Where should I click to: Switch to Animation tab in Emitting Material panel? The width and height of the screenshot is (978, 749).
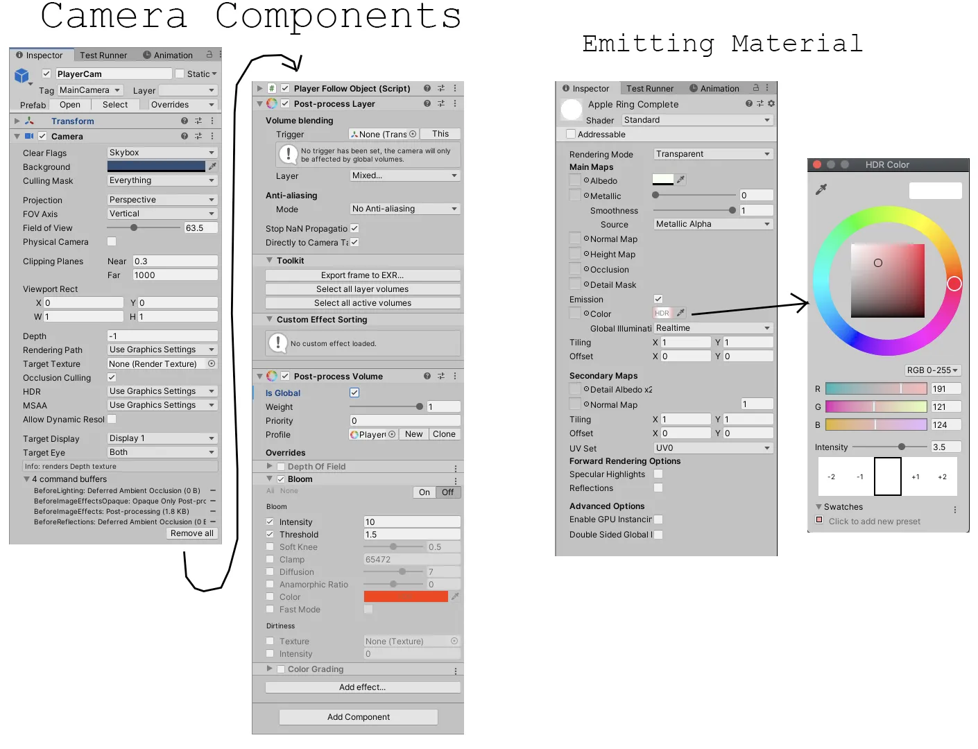pos(714,89)
